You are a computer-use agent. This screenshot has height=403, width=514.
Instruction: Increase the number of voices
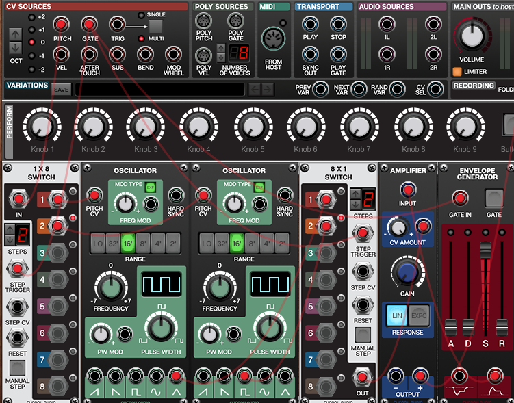pyautogui.click(x=221, y=48)
